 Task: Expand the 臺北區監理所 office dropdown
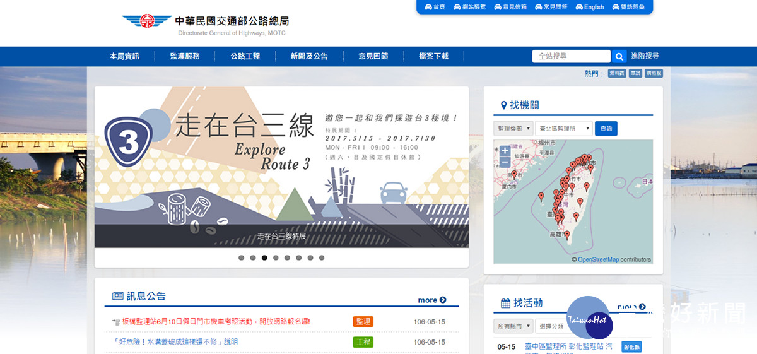point(564,129)
